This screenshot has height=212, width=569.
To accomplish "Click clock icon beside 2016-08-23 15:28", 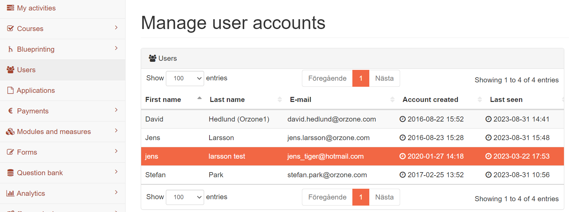I will [402, 137].
